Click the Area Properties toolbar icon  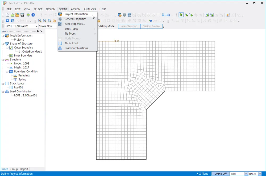pos(130,15)
